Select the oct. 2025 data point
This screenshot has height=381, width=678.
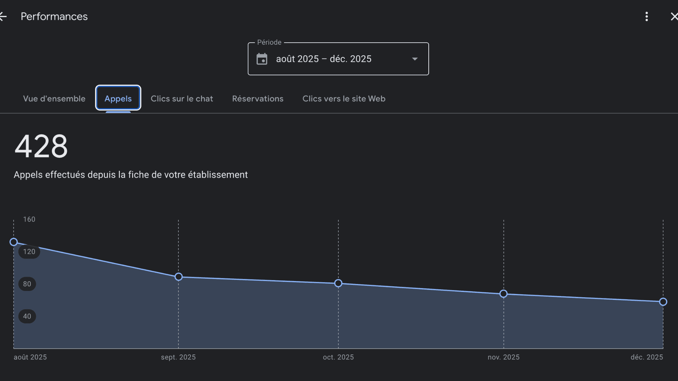click(x=338, y=283)
